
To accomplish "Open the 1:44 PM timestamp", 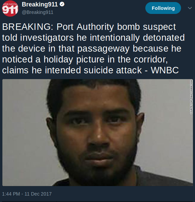I will tap(11, 194).
